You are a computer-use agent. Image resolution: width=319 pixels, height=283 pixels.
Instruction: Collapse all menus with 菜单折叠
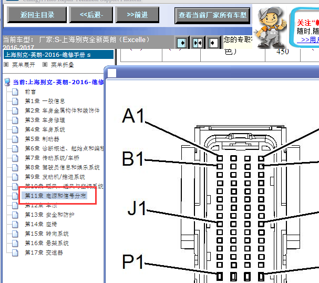click(x=62, y=65)
